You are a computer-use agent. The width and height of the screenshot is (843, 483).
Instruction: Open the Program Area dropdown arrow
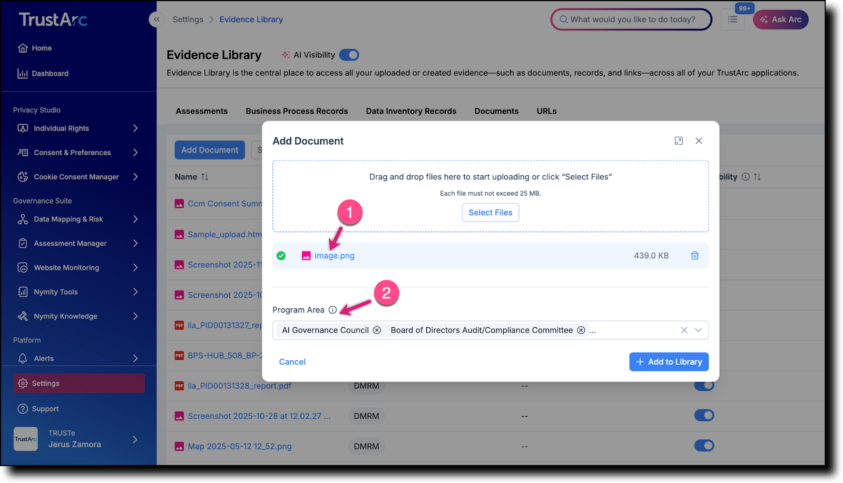point(698,330)
